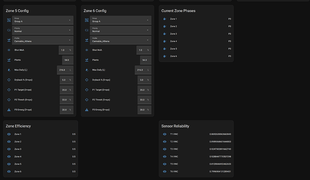Open Zone 2 row in Zone Efficiency

(x=40, y=142)
